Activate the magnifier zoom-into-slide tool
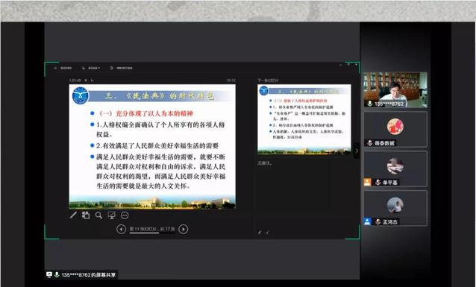The height and width of the screenshot is (287, 476). (98, 215)
